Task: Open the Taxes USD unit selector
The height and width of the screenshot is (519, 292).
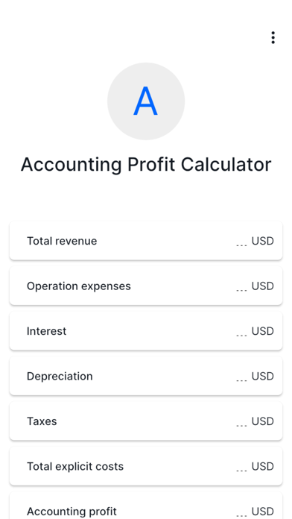Action: (x=262, y=421)
